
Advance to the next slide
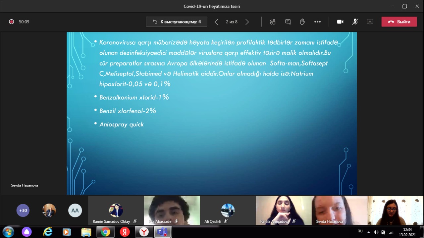[x=247, y=22]
